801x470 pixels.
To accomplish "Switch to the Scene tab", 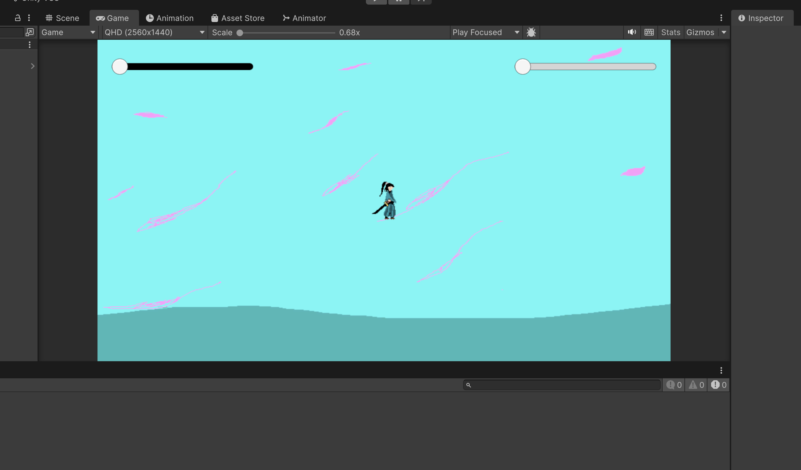I will pos(62,18).
